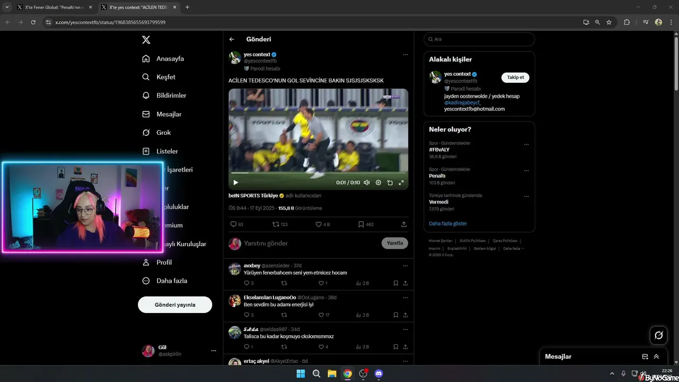
Task: Open the post's three-dot options menu
Action: (405, 55)
